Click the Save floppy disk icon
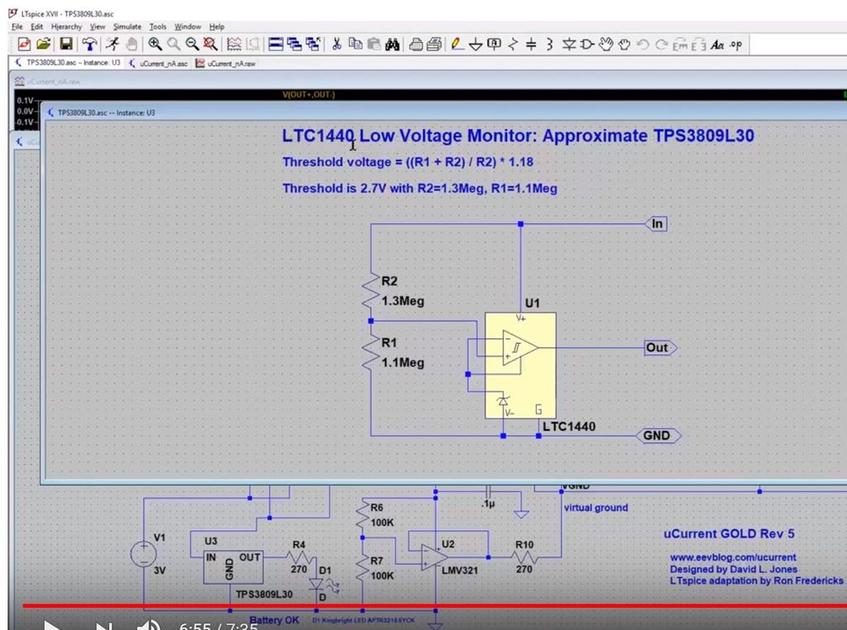This screenshot has width=847, height=630. 66,45
